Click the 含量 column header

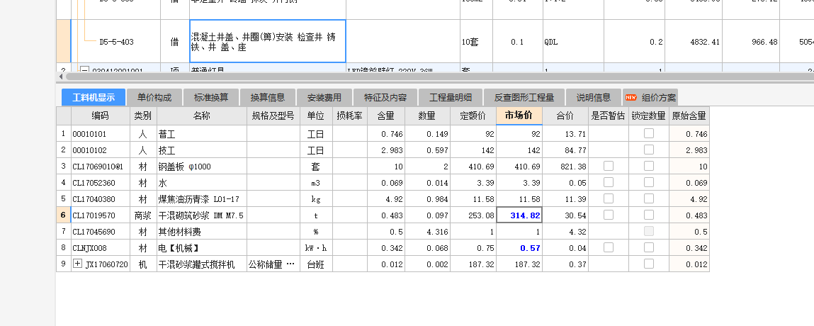(x=386, y=116)
